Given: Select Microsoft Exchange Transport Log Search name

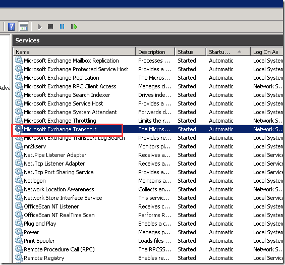Looking at the screenshot, I should pos(74,138).
